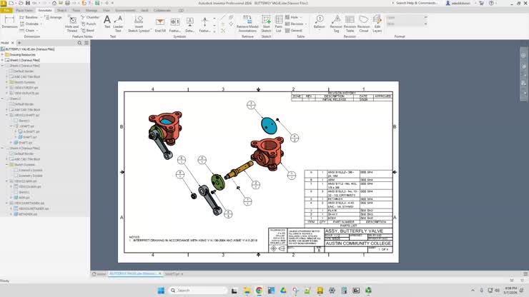Click the blue disc plate part
This screenshot has height=297, width=529.
269,126
